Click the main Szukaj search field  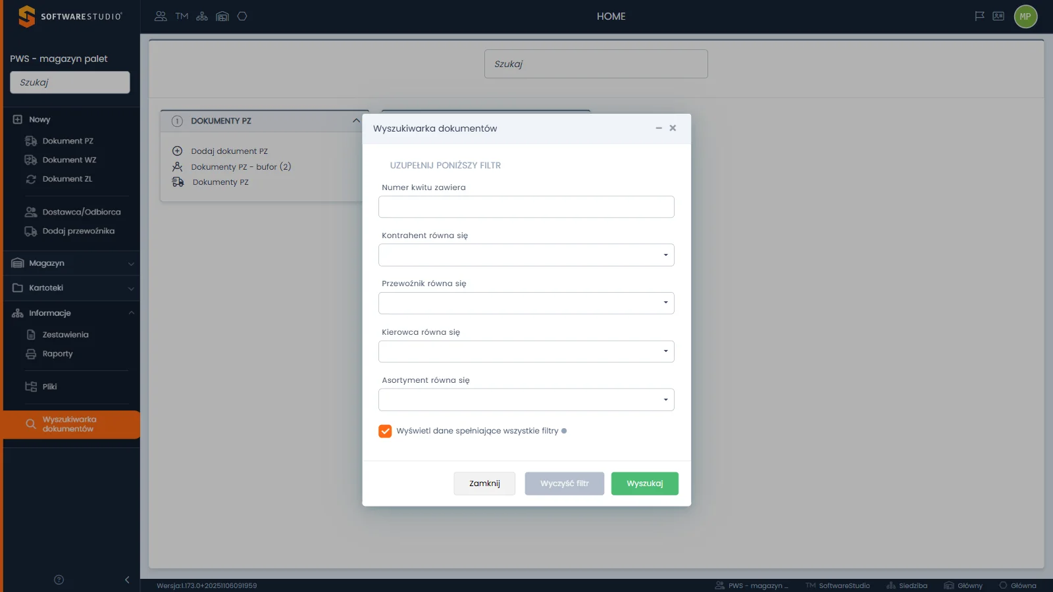pyautogui.click(x=596, y=64)
